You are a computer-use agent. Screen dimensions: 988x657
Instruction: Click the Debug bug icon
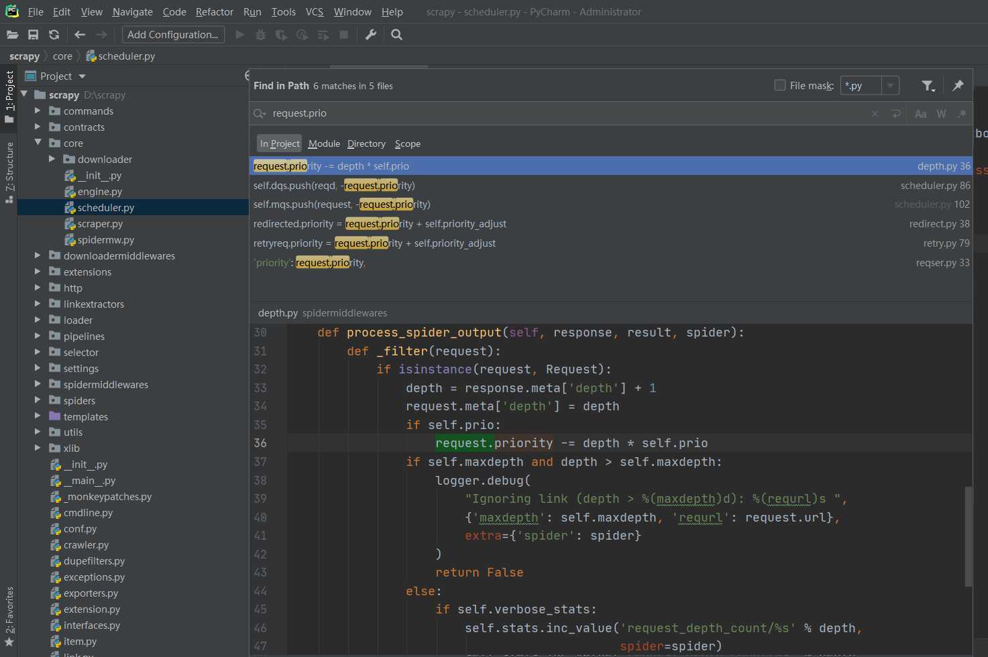click(x=261, y=35)
